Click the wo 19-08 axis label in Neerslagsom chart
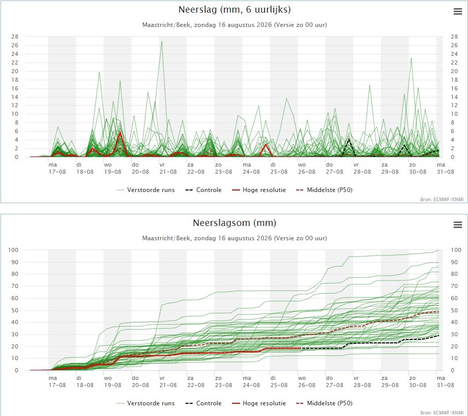Screen dimensions: 468x416 [x=112, y=381]
